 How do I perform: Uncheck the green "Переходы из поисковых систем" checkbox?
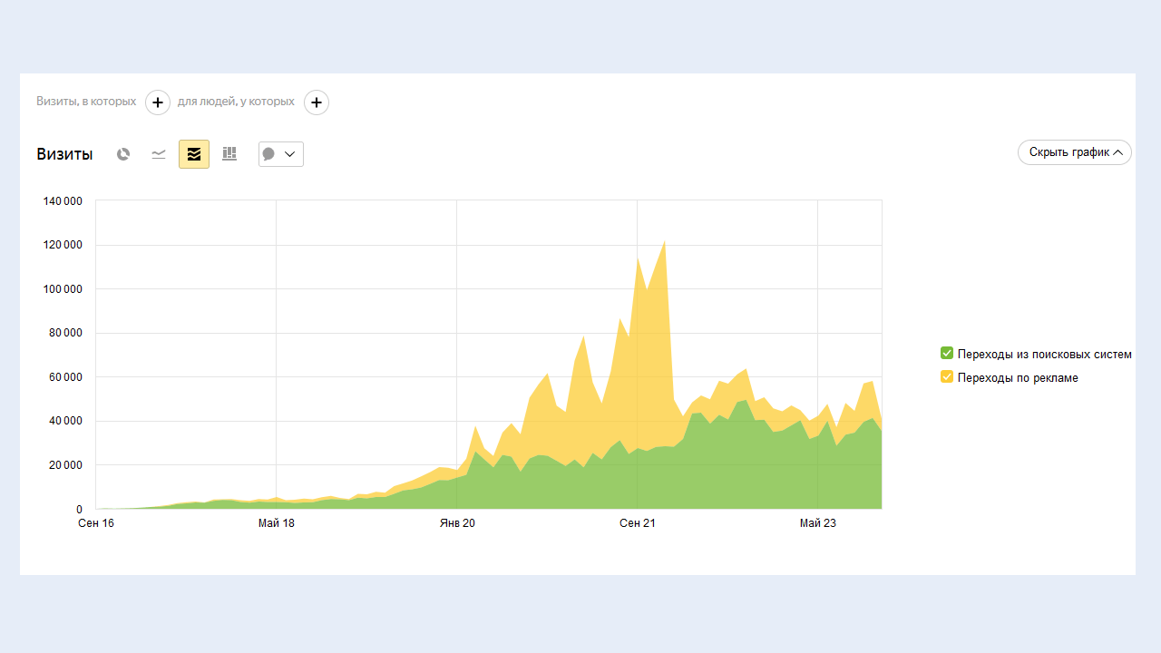click(947, 354)
